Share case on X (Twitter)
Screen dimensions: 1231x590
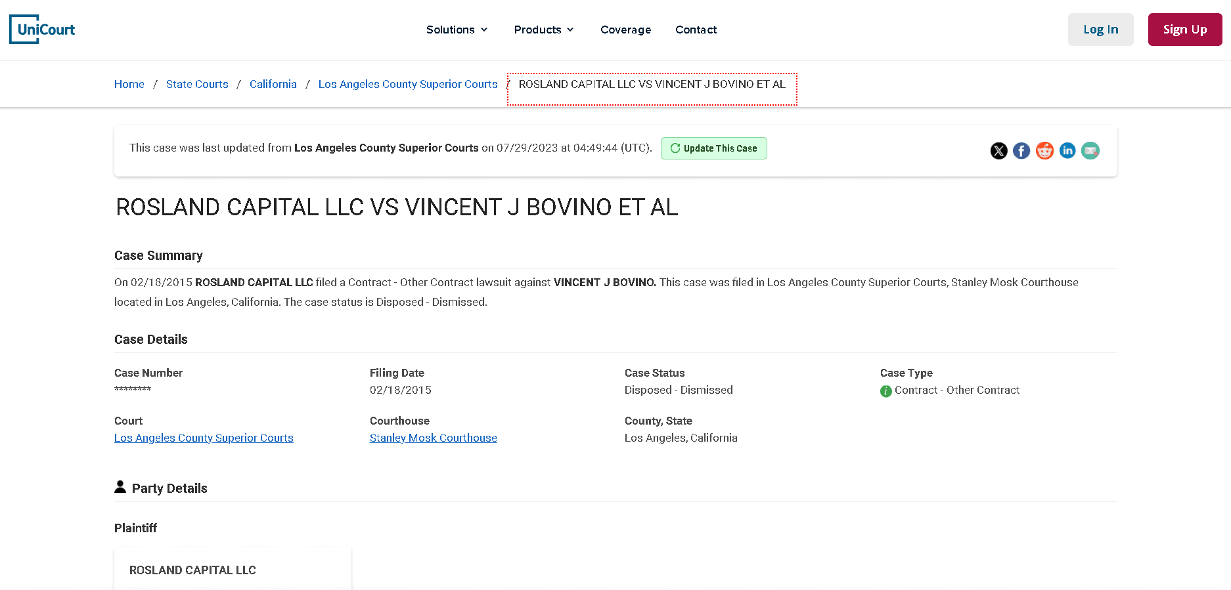[998, 151]
